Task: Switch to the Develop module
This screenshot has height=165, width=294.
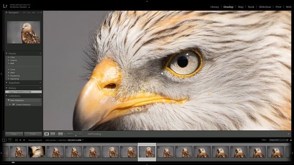Action: click(x=228, y=7)
